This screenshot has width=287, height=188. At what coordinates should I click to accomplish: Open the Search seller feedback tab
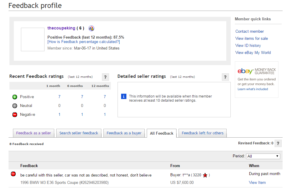[x=79, y=133]
